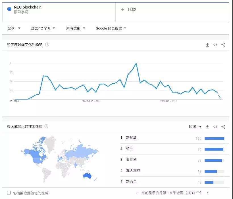Enable 包括搜索量较低的区域 checkbox
Image resolution: width=233 pixels, height=199 pixels.
(x=9, y=193)
